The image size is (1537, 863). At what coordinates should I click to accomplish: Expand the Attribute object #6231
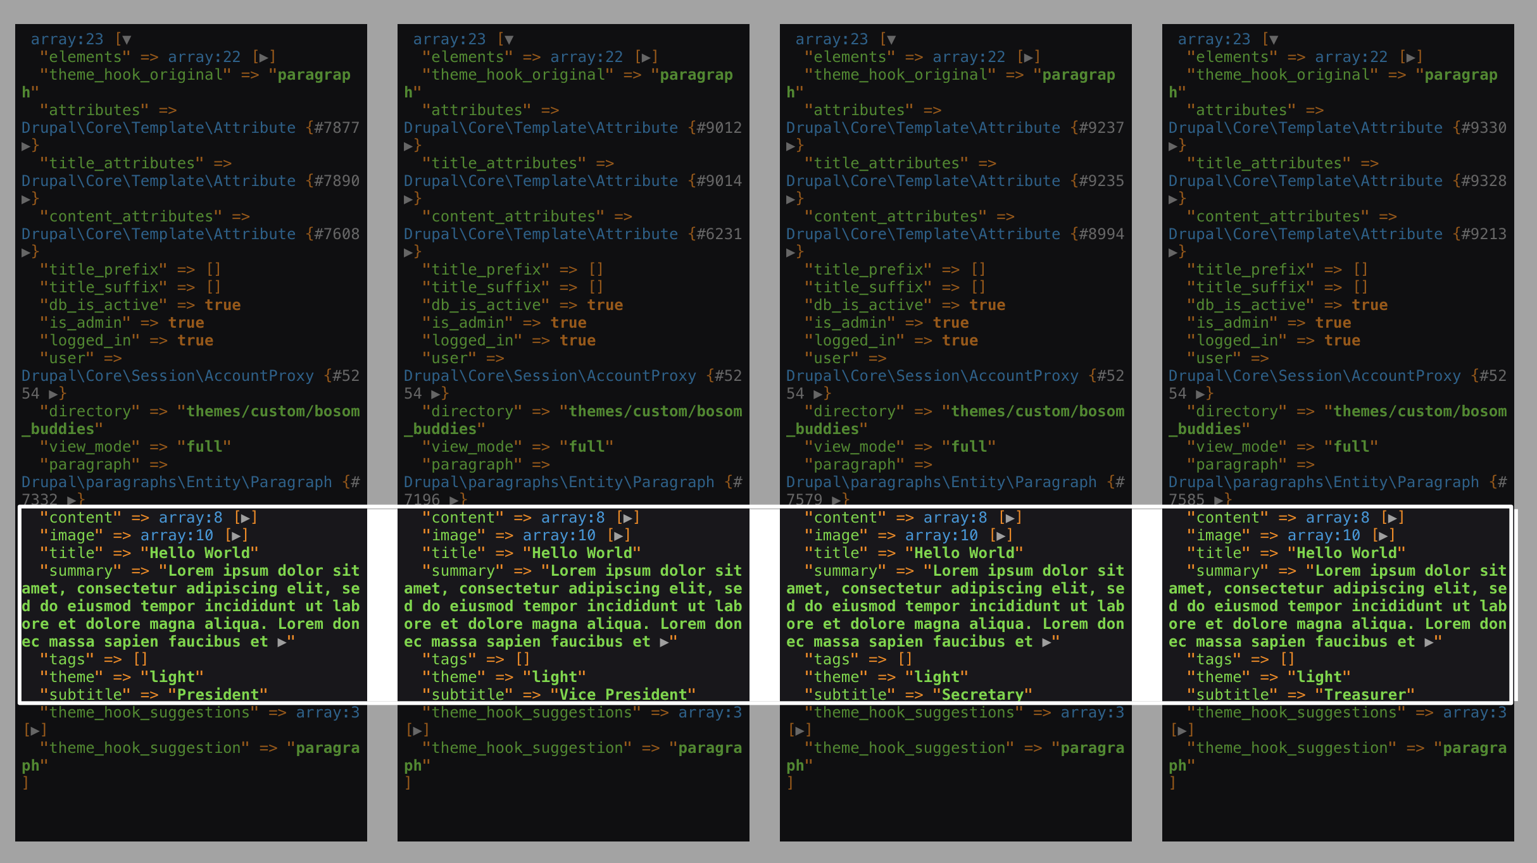pyautogui.click(x=408, y=252)
